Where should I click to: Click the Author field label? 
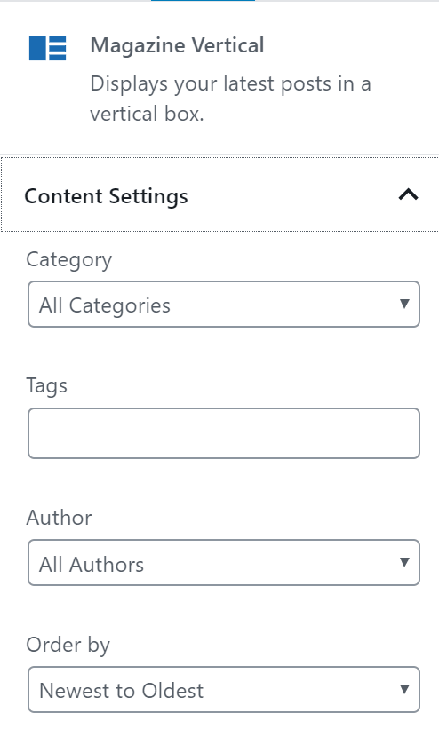(60, 518)
